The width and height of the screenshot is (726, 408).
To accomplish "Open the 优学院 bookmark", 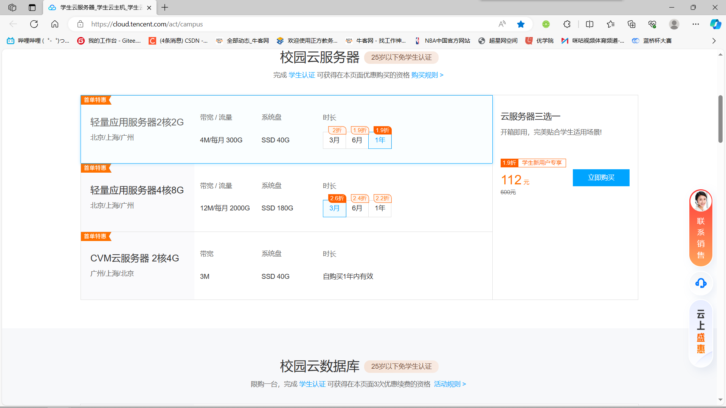I will [540, 41].
